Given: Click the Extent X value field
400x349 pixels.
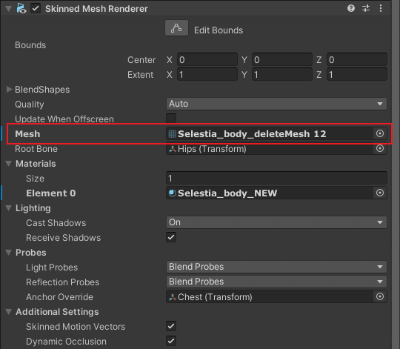Looking at the screenshot, I should click(207, 75).
